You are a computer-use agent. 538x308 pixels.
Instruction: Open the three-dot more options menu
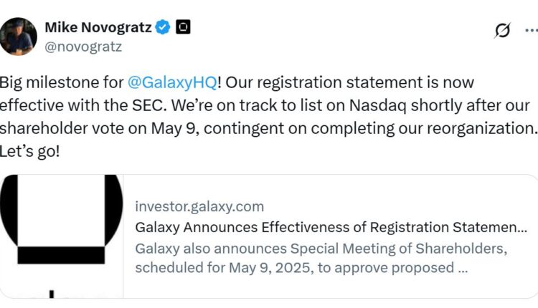(532, 30)
